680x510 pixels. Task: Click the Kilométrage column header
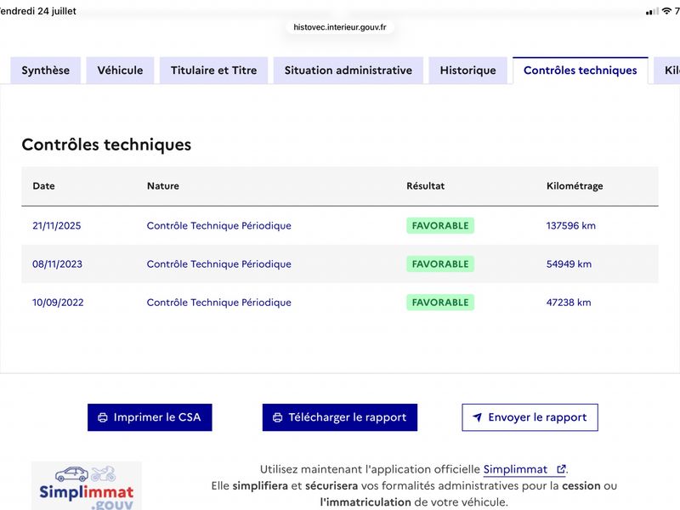tap(575, 186)
